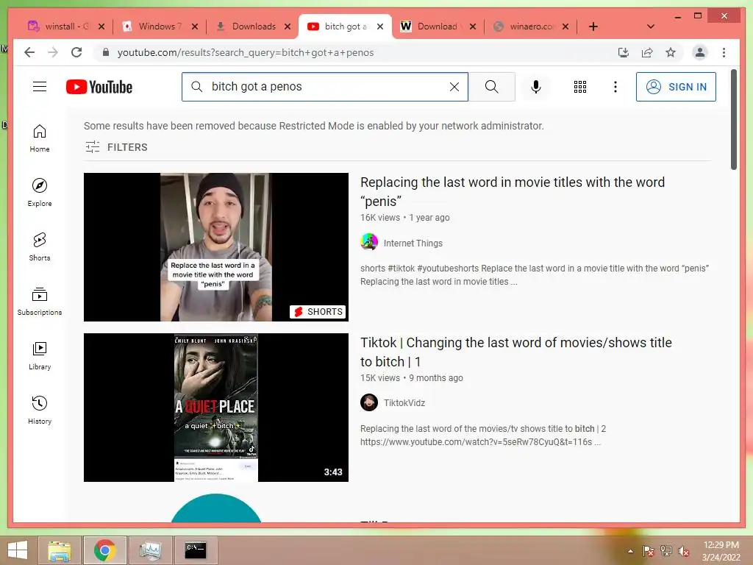Open File Explorer from the taskbar
The height and width of the screenshot is (565, 753).
[60, 550]
